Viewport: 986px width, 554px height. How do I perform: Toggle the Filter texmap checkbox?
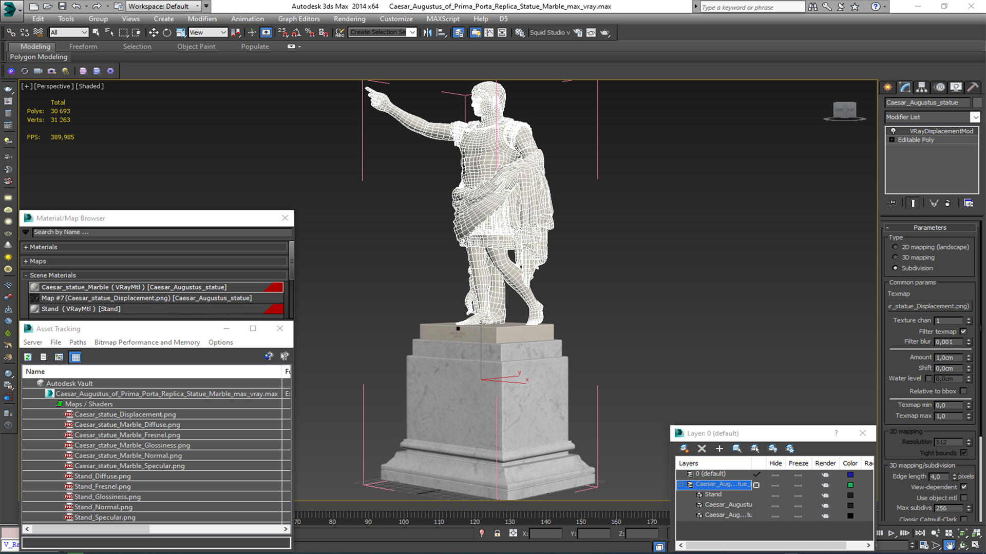point(963,331)
